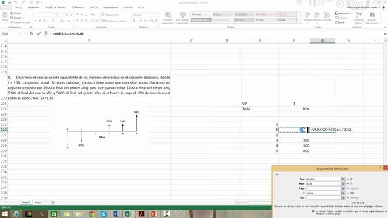Apply percent style format

point(141,21)
